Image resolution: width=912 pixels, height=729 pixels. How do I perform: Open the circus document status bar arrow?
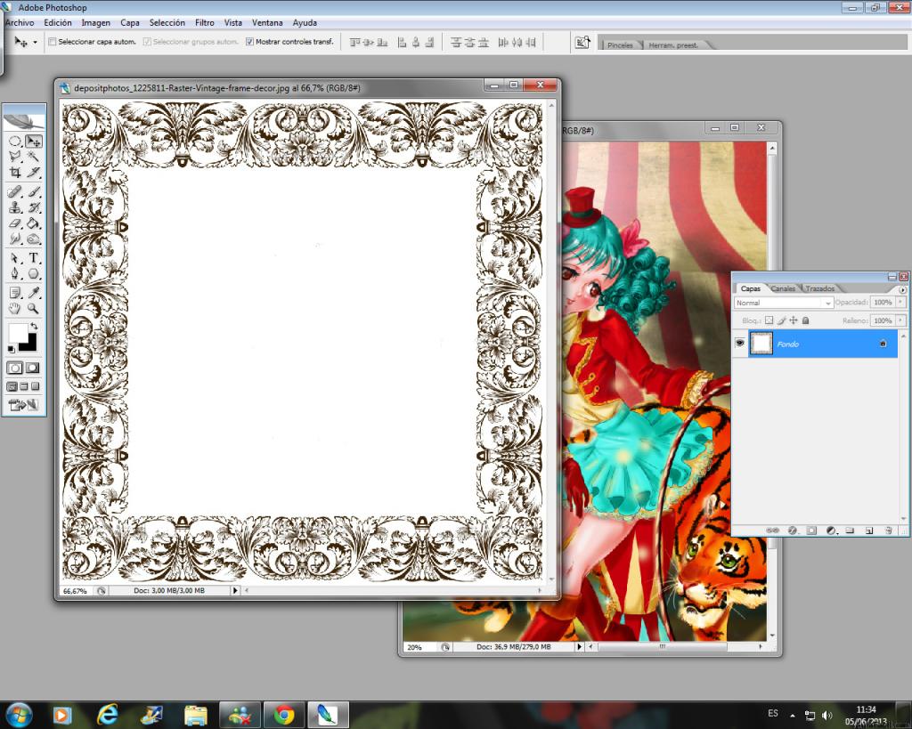[579, 647]
